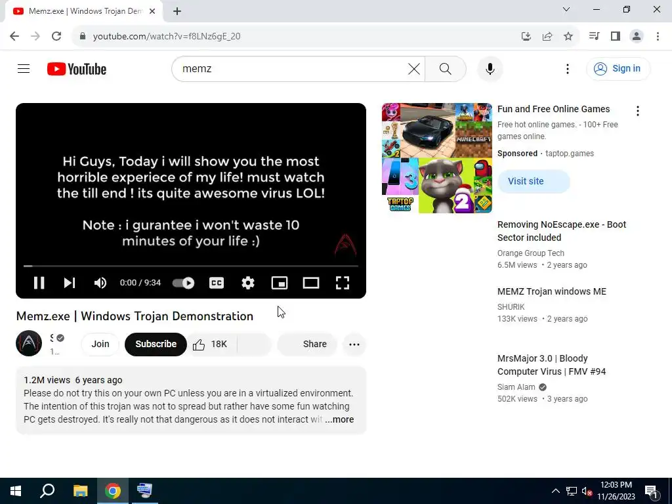The width and height of the screenshot is (672, 504).
Task: Expand the description with ...more
Action: point(339,419)
